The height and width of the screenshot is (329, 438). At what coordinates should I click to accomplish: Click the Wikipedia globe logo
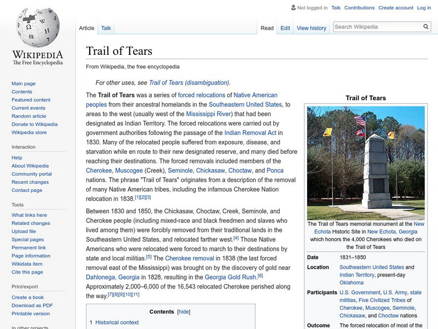click(x=38, y=27)
